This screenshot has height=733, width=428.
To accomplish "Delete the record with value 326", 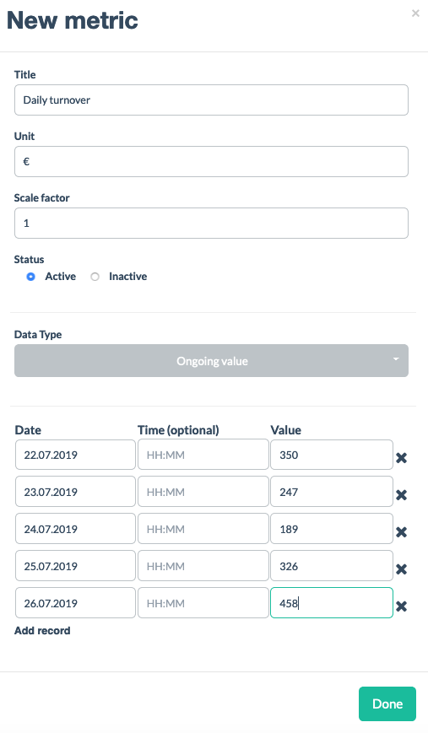I will pyautogui.click(x=401, y=569).
